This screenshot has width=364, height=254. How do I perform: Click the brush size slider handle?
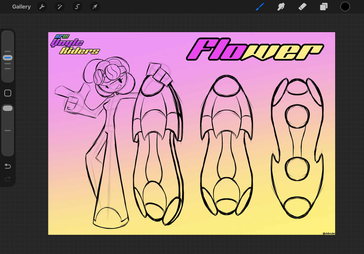pos(8,58)
